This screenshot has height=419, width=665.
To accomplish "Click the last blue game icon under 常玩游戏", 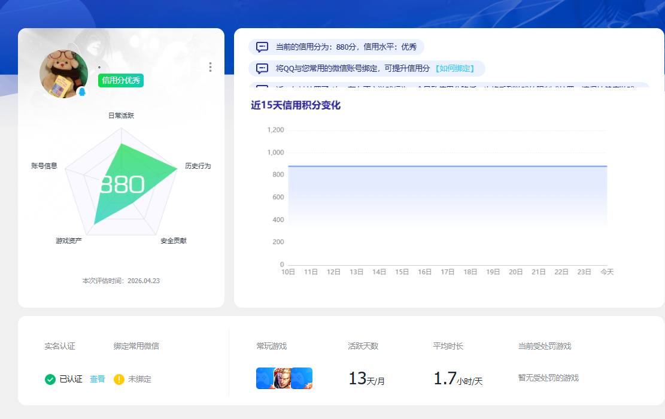I will click(x=302, y=378).
